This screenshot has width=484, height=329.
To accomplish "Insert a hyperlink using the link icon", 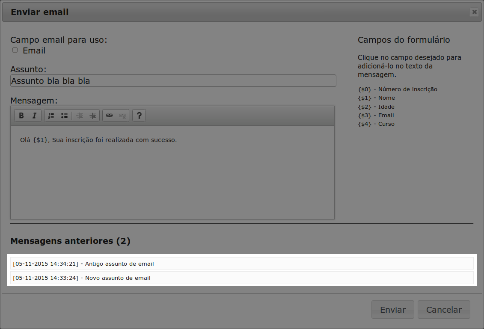I will 109,116.
